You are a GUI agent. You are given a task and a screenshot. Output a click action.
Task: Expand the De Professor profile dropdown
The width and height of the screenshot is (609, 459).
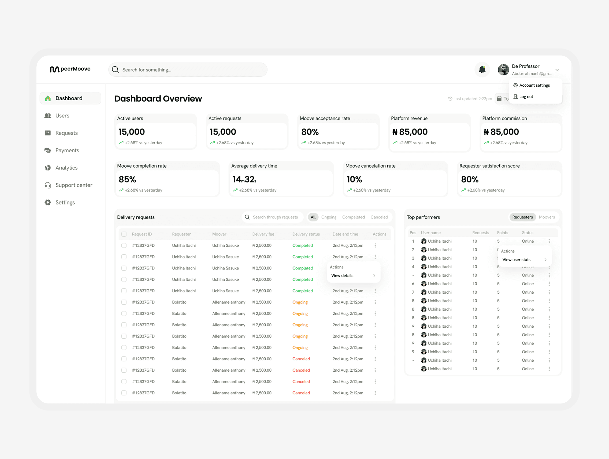(557, 70)
